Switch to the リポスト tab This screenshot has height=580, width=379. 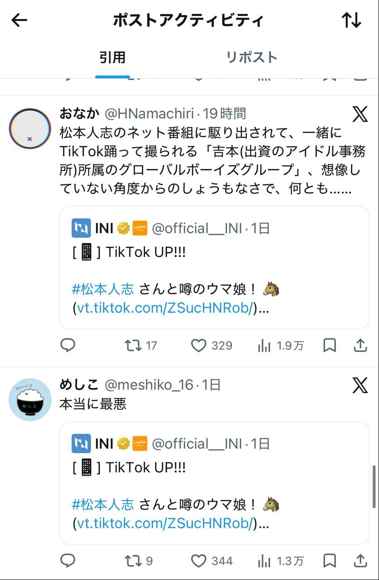click(x=252, y=58)
